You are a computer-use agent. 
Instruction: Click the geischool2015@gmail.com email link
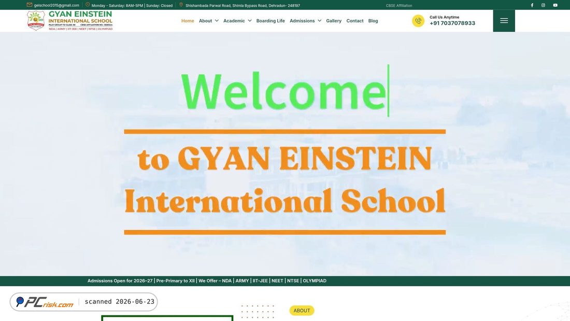tap(56, 6)
